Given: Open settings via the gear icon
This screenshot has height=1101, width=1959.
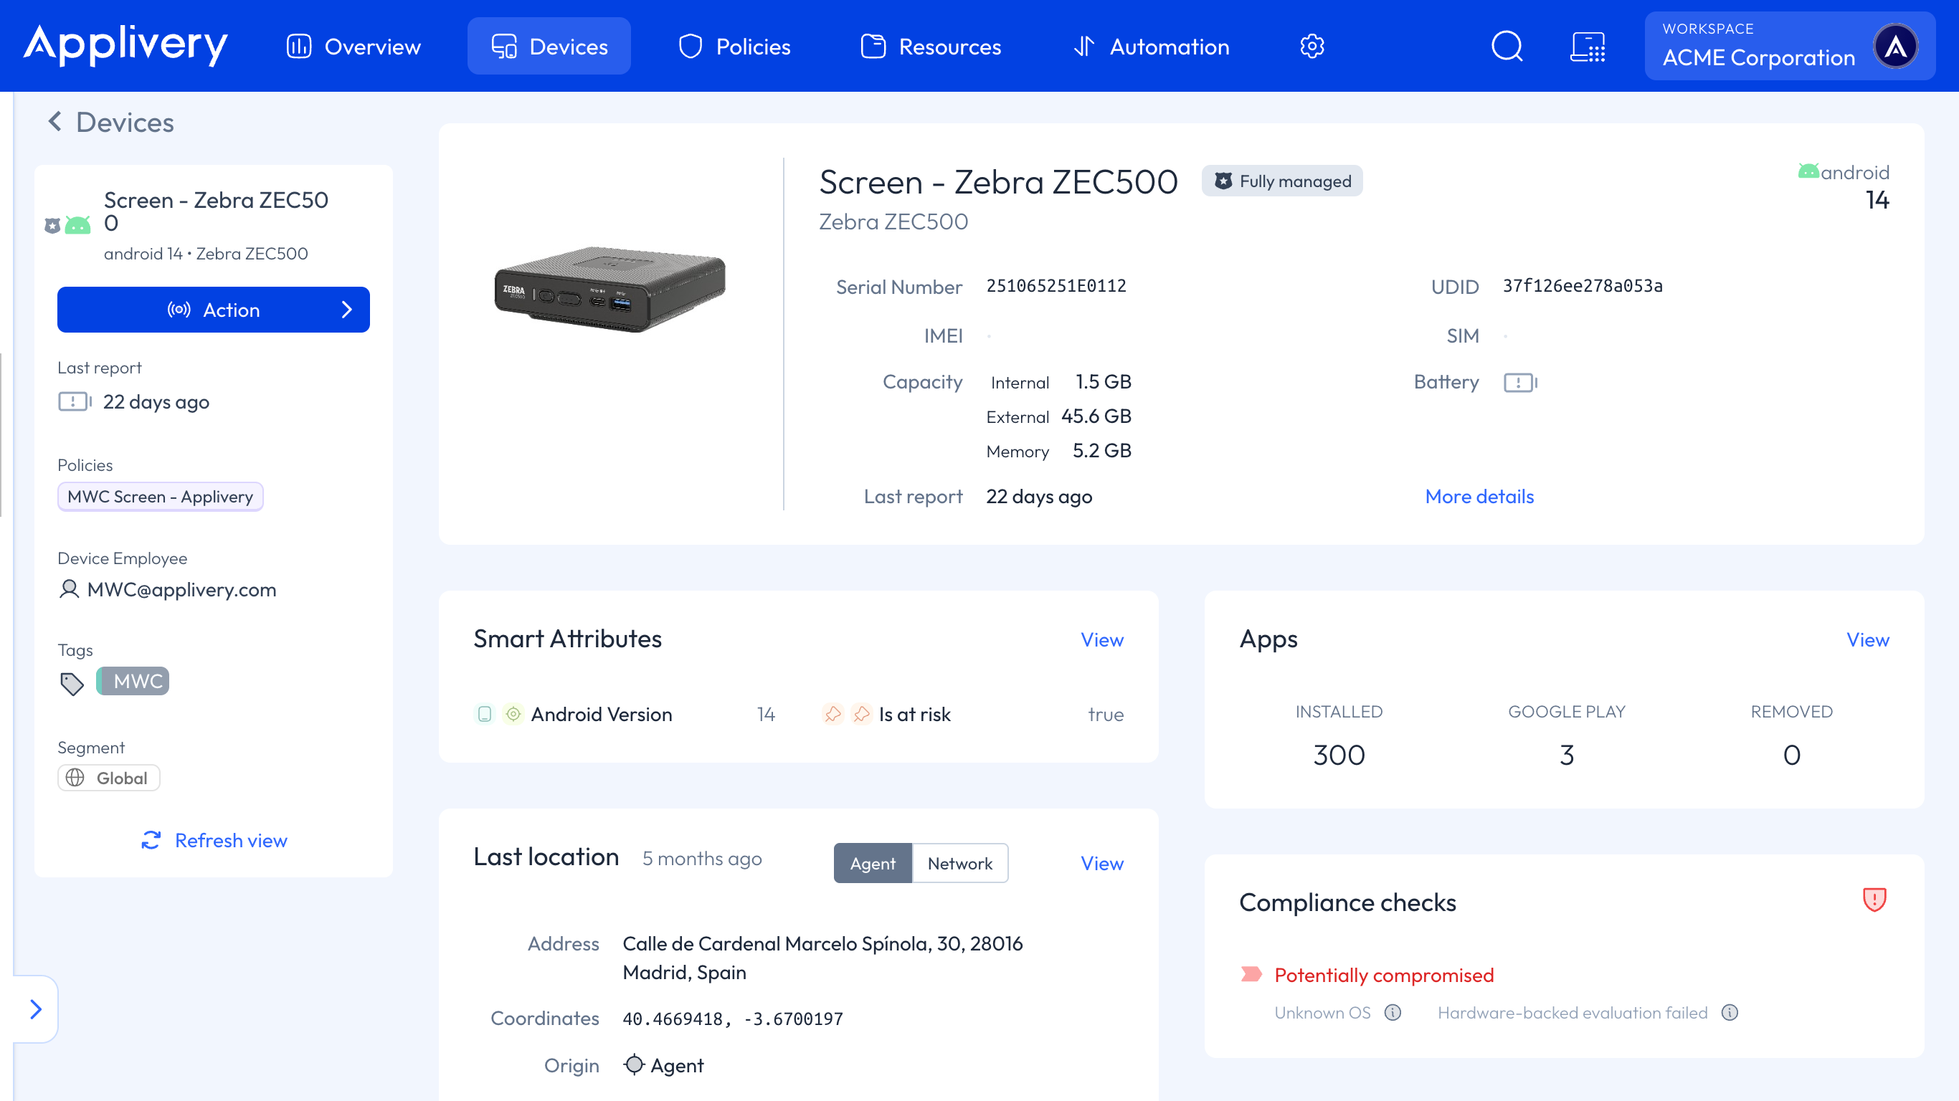Looking at the screenshot, I should 1311,47.
